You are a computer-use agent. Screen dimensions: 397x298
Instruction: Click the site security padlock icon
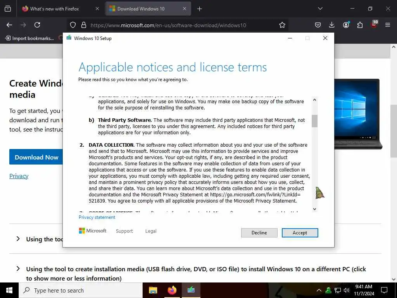(84, 25)
